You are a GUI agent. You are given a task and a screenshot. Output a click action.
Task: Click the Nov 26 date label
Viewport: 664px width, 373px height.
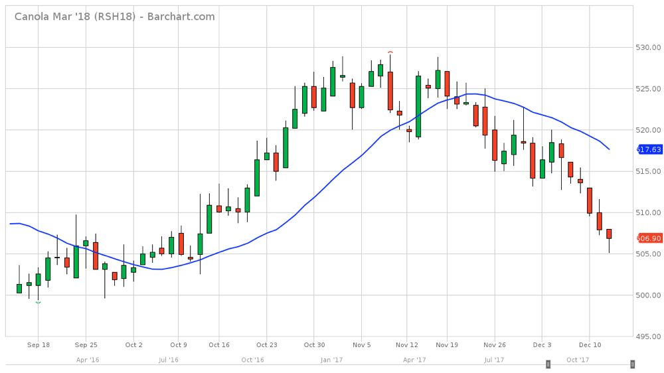tap(495, 345)
